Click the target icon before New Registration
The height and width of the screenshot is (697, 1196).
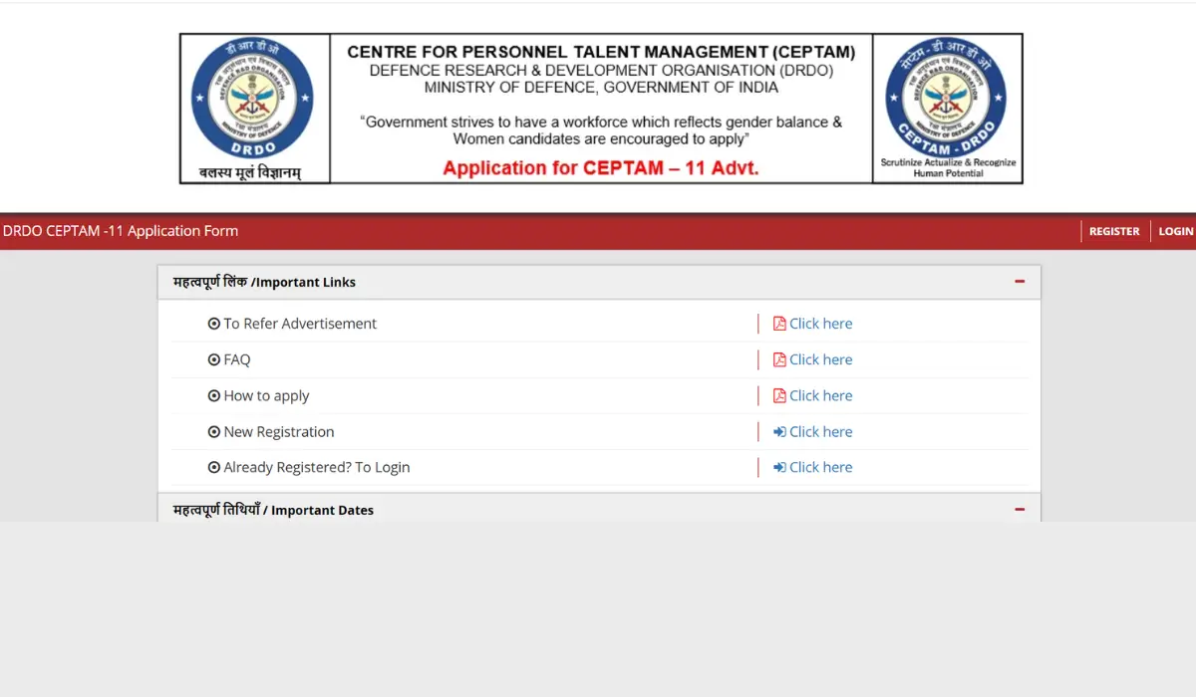click(213, 431)
